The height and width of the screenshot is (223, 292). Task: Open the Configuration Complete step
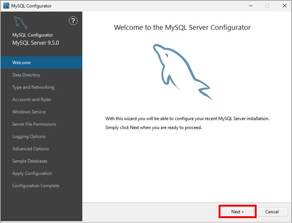pos(36,186)
